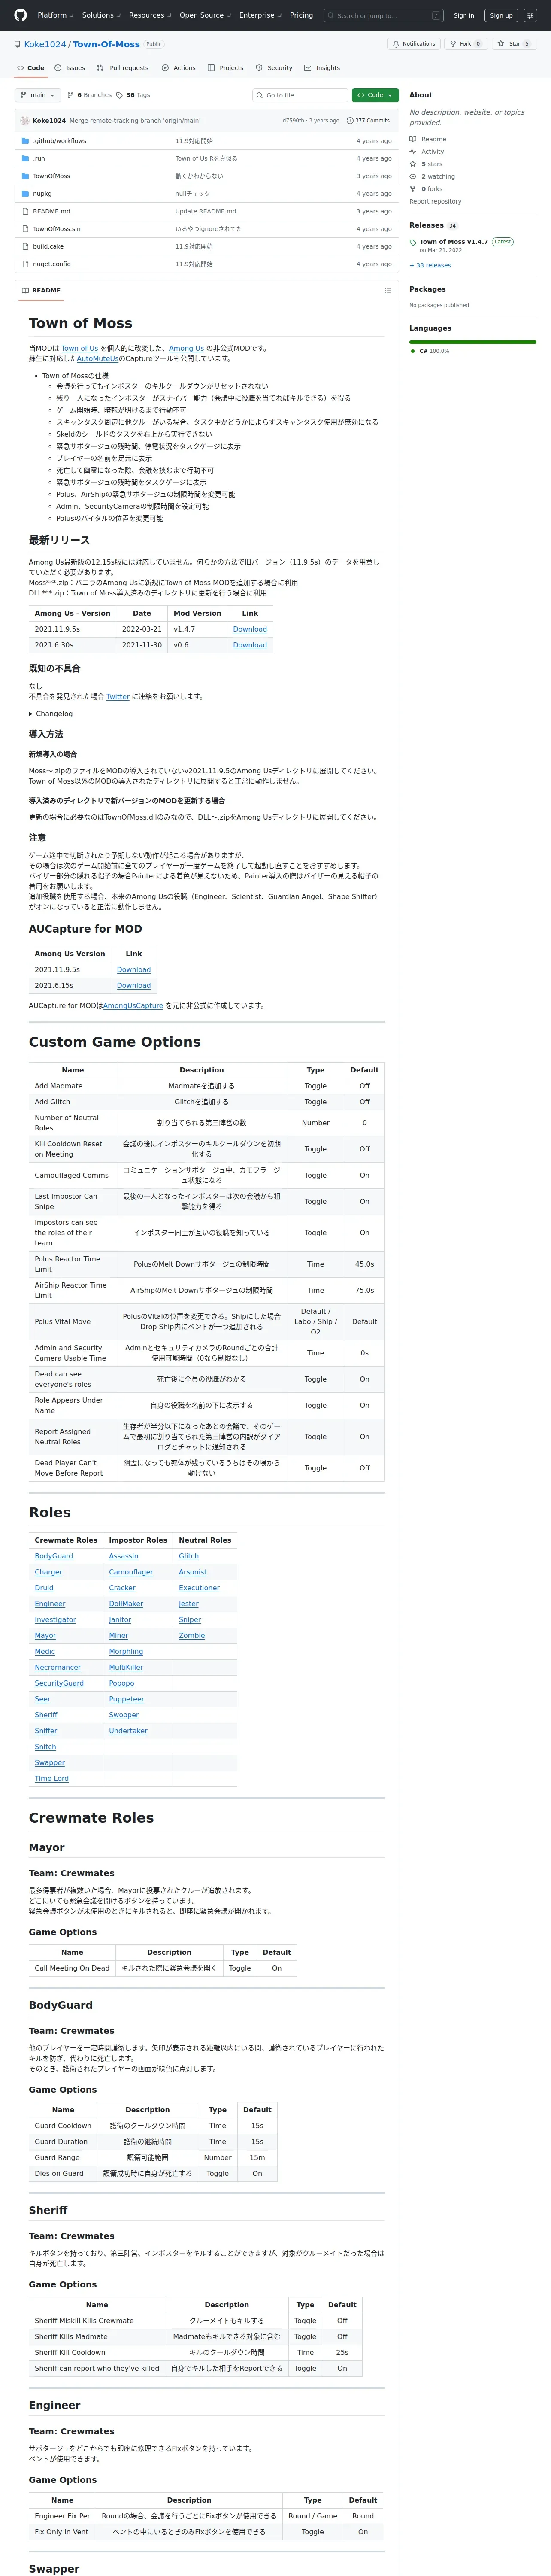Open the Glitch role link
Viewport: 551px width, 2576px height.
189,1556
